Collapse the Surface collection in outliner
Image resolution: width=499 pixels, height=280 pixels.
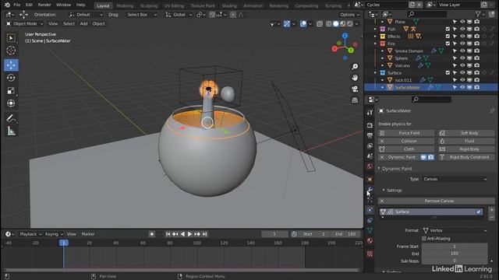point(375,72)
